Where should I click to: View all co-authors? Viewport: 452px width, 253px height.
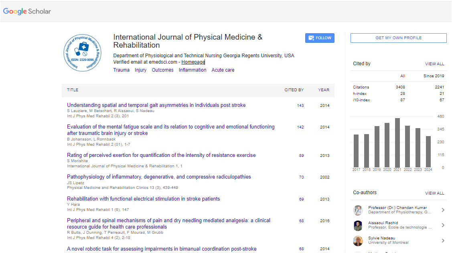(x=434, y=193)
